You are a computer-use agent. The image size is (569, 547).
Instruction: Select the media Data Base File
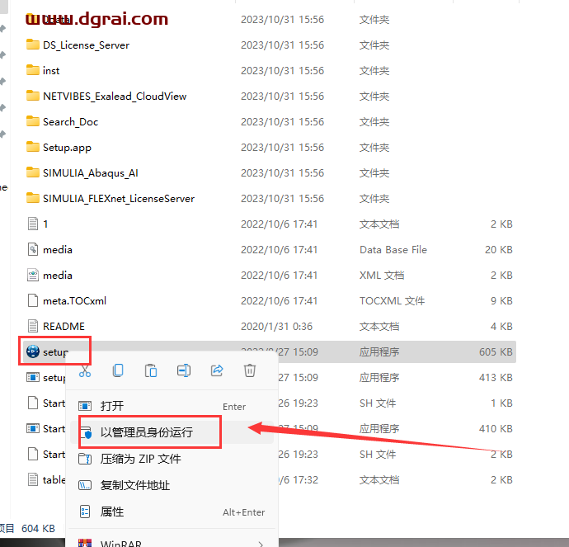point(58,249)
